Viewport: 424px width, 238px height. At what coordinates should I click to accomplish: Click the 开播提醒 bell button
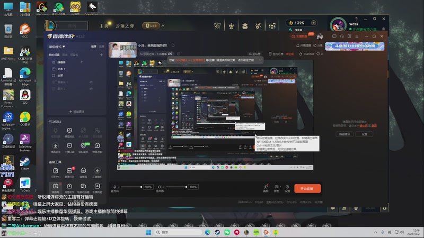pyautogui.click(x=304, y=45)
